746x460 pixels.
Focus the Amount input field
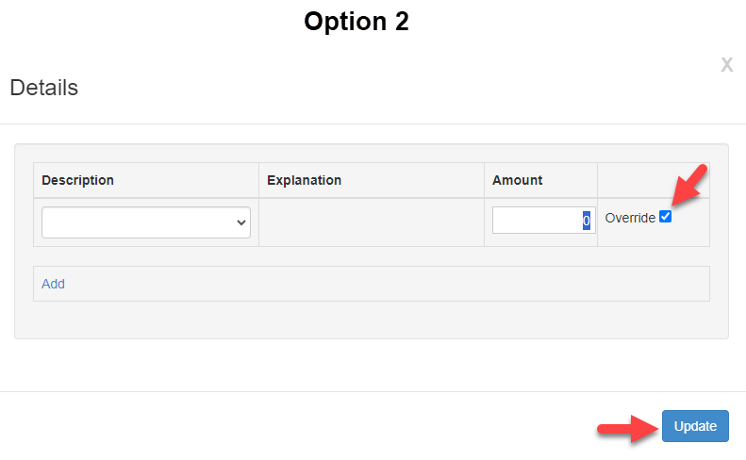coord(538,221)
